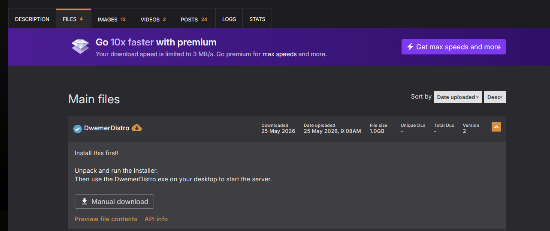Click the File size 1.0GB value
The image size is (550, 231).
[x=377, y=131]
